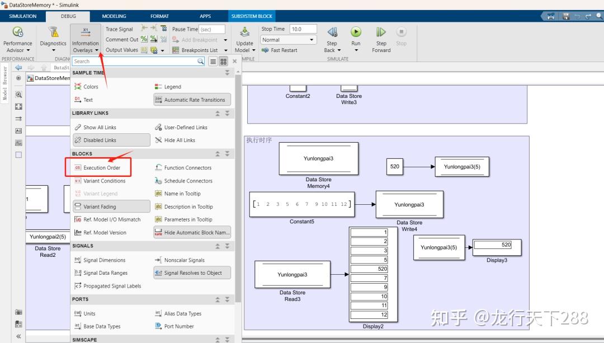The image size is (604, 343).
Task: Toggle Signal Resolves to Object overlay
Action: (x=192, y=272)
